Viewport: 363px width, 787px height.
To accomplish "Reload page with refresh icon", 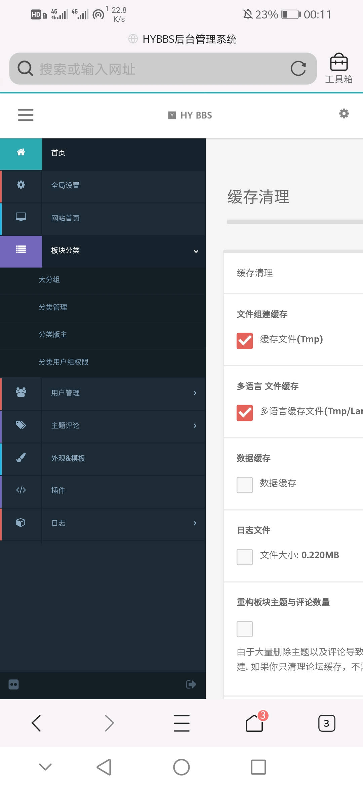I will (298, 69).
